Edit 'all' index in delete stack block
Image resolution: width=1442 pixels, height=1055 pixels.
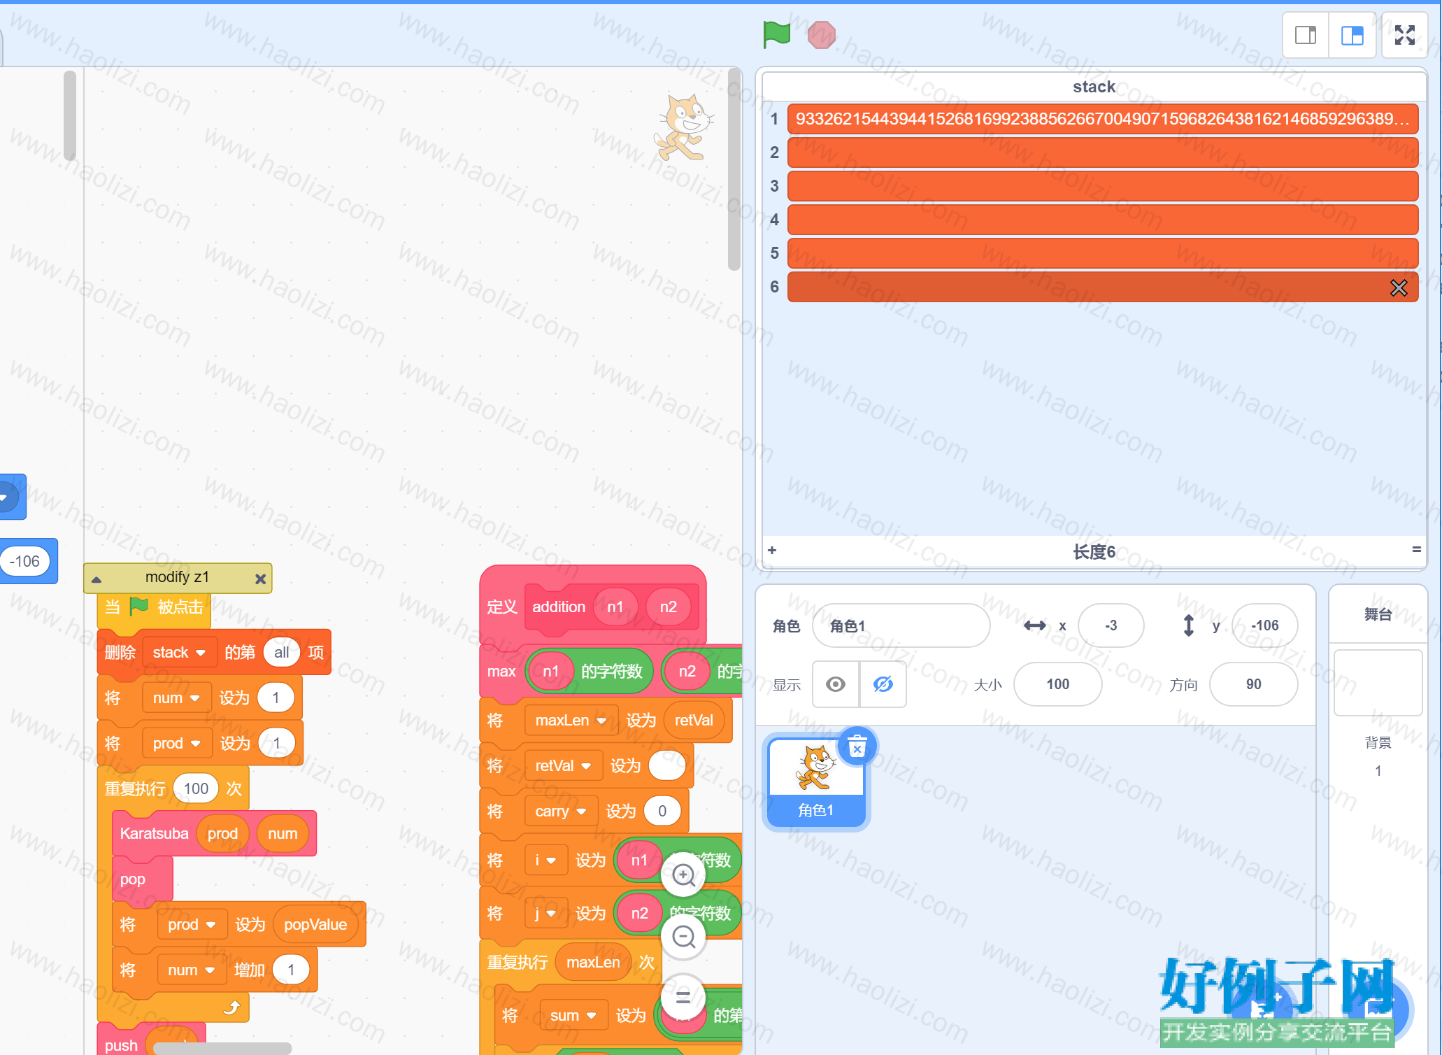point(282,653)
